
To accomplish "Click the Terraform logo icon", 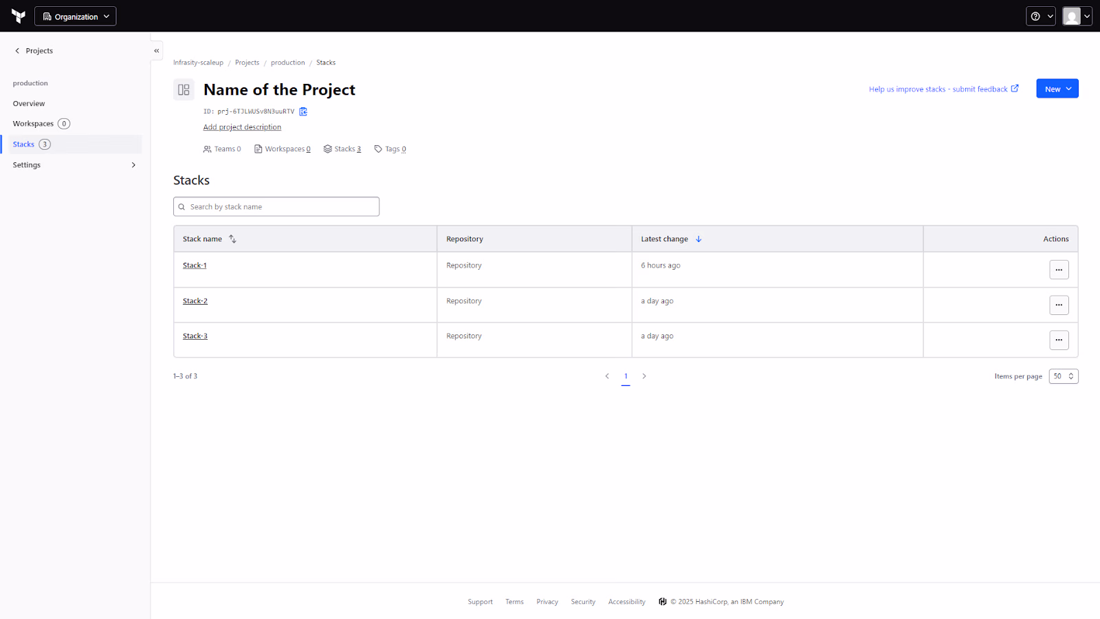I will (x=19, y=16).
